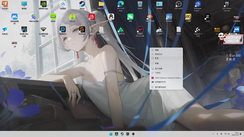Click the microphone tray icon
Image resolution: width=244 pixels, height=137 pixels.
coord(217,134)
